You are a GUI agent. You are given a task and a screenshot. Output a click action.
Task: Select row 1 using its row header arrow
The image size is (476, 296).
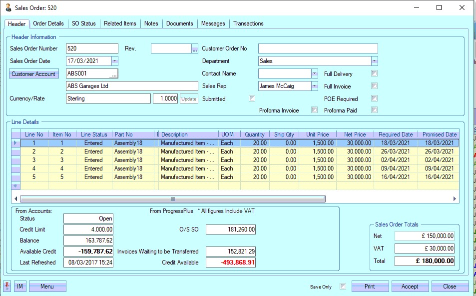[15, 143]
